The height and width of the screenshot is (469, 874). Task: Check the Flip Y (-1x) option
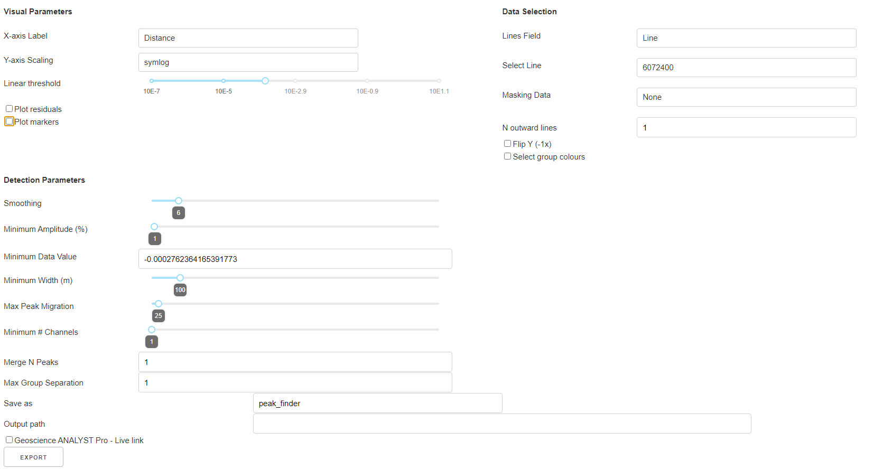click(x=507, y=144)
